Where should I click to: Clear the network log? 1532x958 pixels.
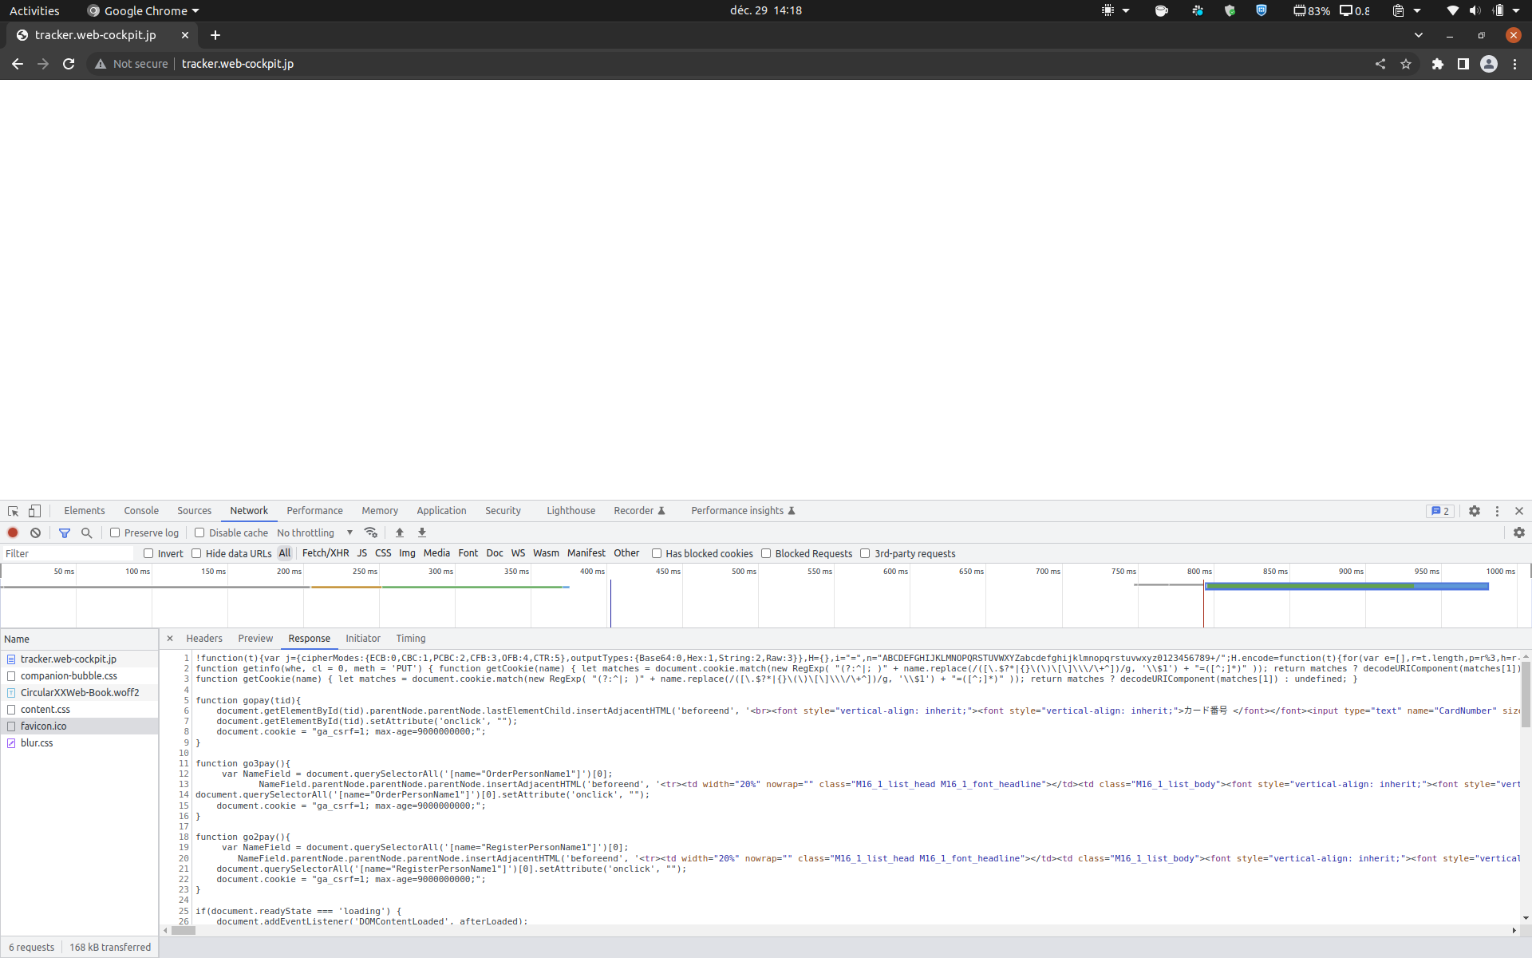(35, 532)
